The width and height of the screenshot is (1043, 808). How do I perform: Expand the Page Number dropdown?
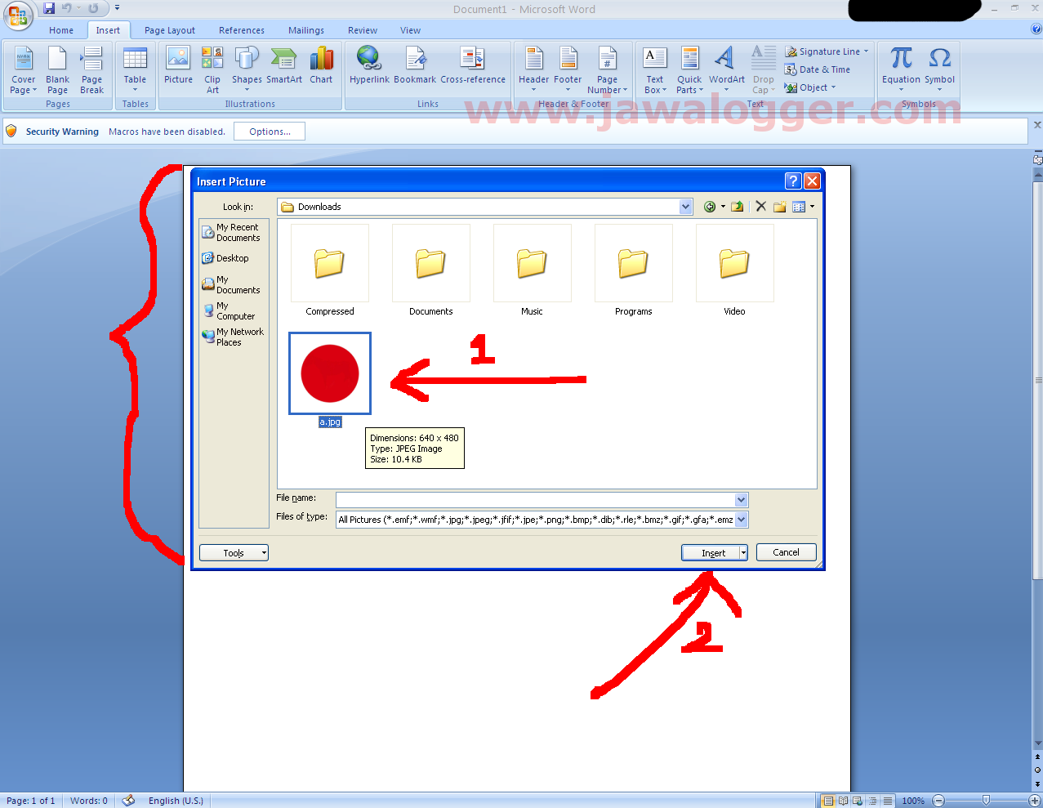click(607, 69)
